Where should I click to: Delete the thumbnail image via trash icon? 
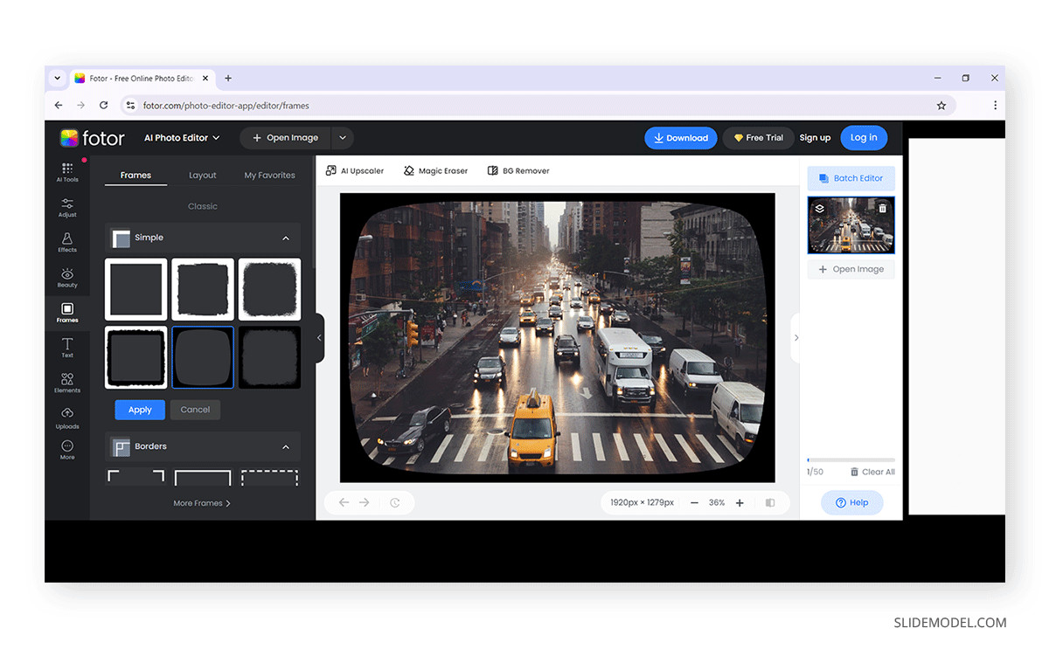pos(882,208)
